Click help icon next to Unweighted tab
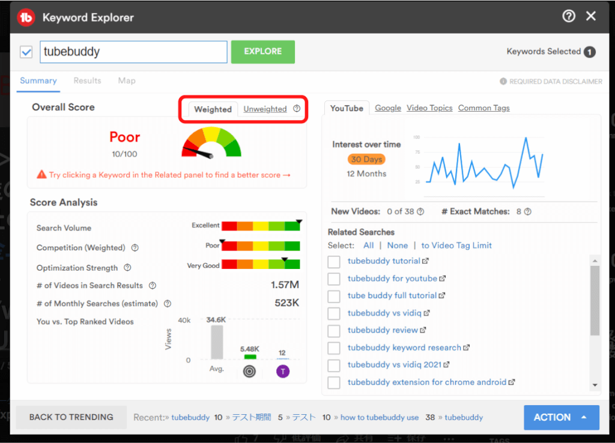This screenshot has width=615, height=443. click(x=297, y=109)
